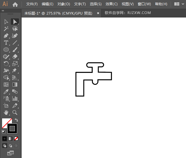Select the Gradient tool
The width and height of the screenshot is (186, 158).
pyautogui.click(x=15, y=85)
